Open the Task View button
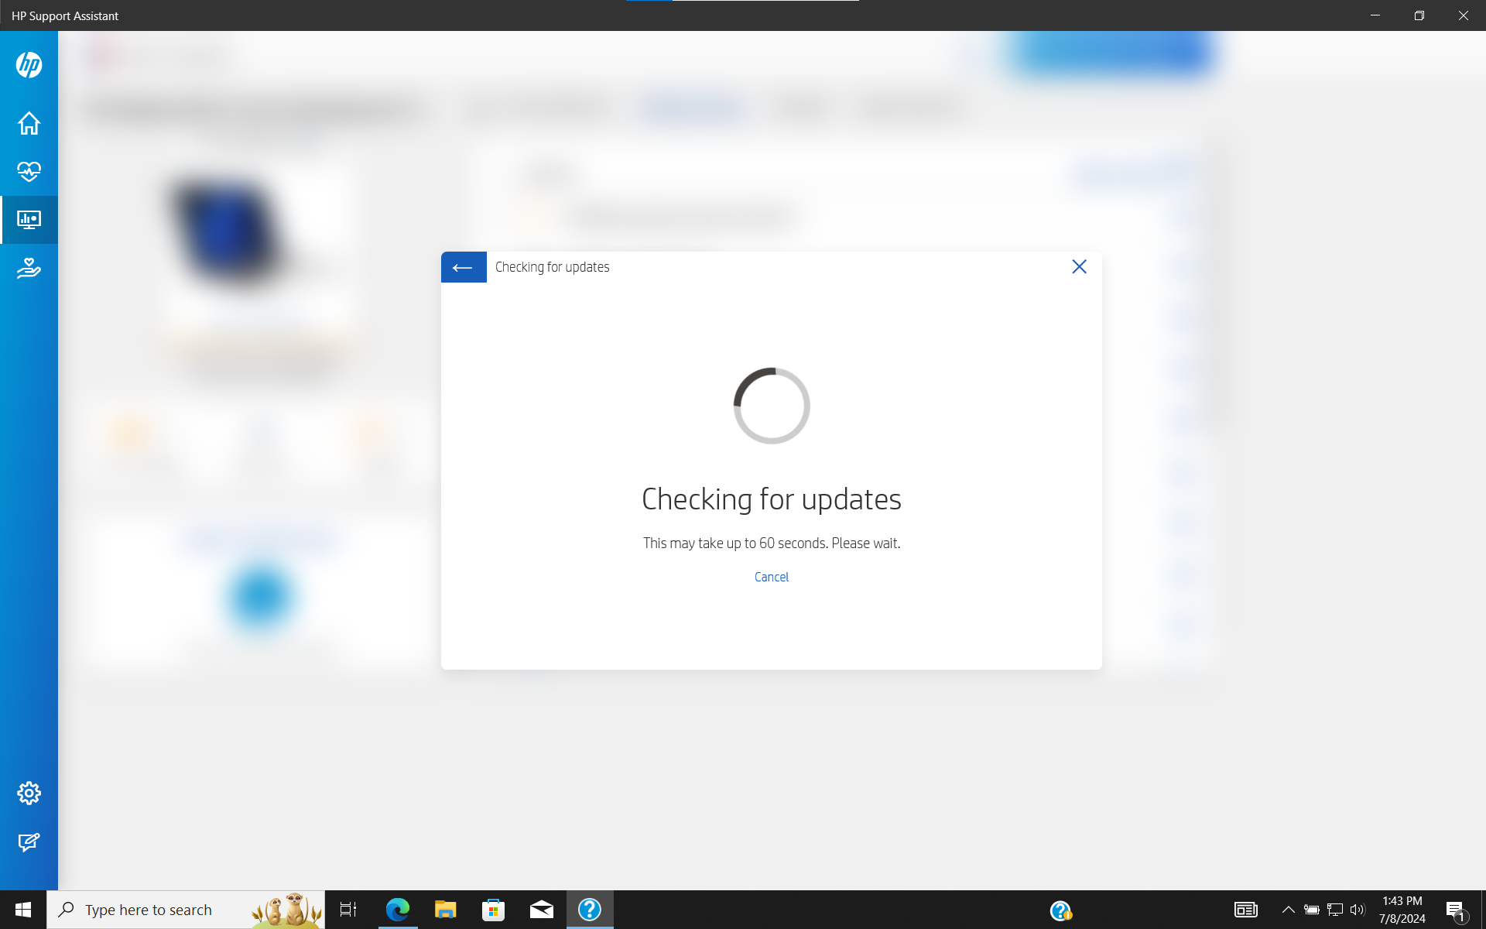Viewport: 1486px width, 929px height. (348, 910)
